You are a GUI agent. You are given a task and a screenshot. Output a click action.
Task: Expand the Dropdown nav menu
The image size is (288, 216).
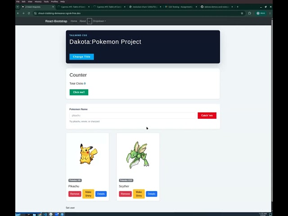point(99,21)
